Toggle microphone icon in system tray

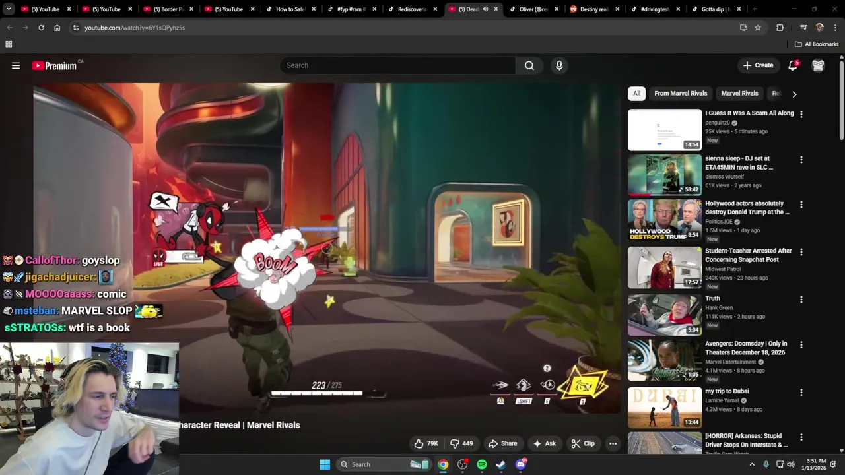tap(766, 464)
